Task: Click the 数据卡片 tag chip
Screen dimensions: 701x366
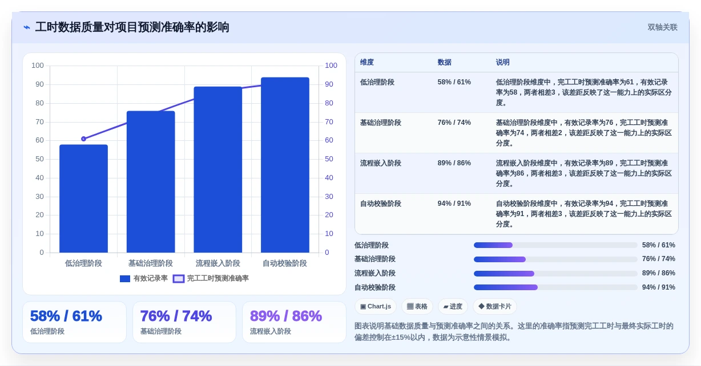Action: click(x=495, y=307)
